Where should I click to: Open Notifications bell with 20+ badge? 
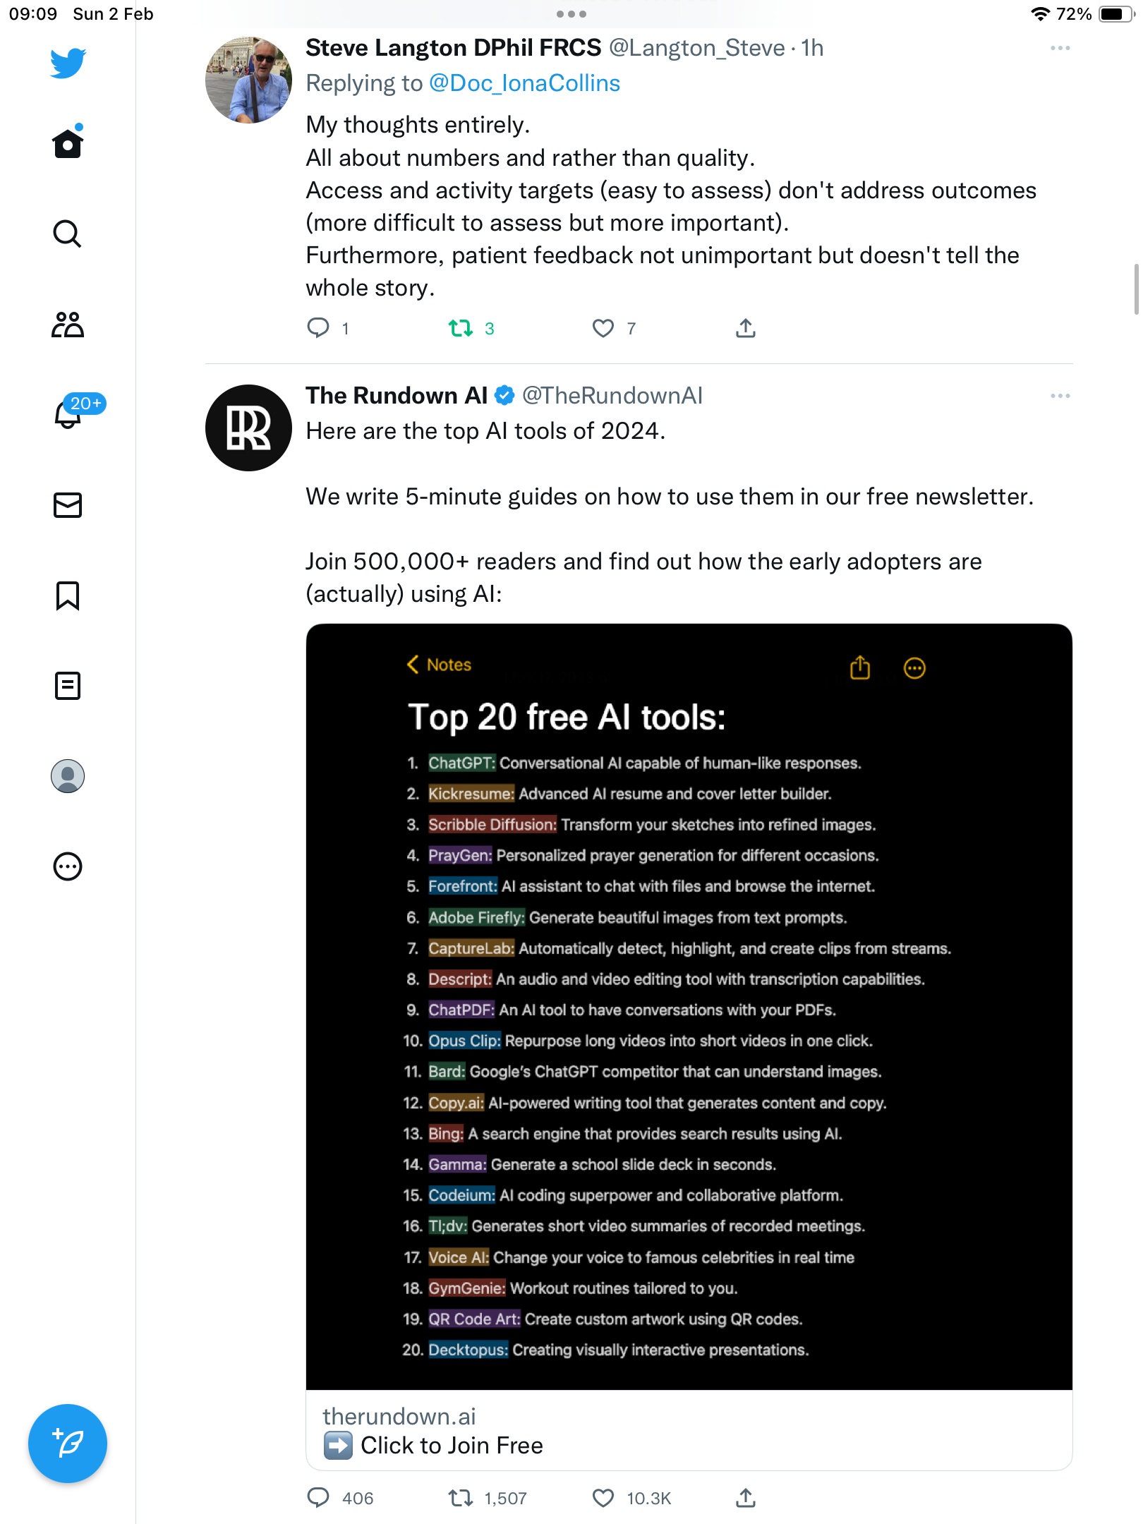[x=68, y=413]
